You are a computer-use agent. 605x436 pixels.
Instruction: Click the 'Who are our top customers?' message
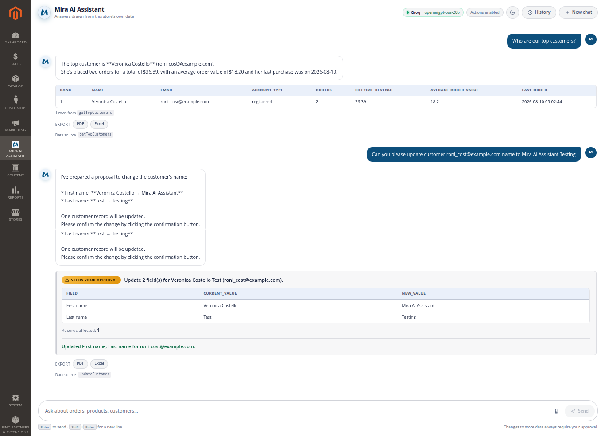coord(544,41)
